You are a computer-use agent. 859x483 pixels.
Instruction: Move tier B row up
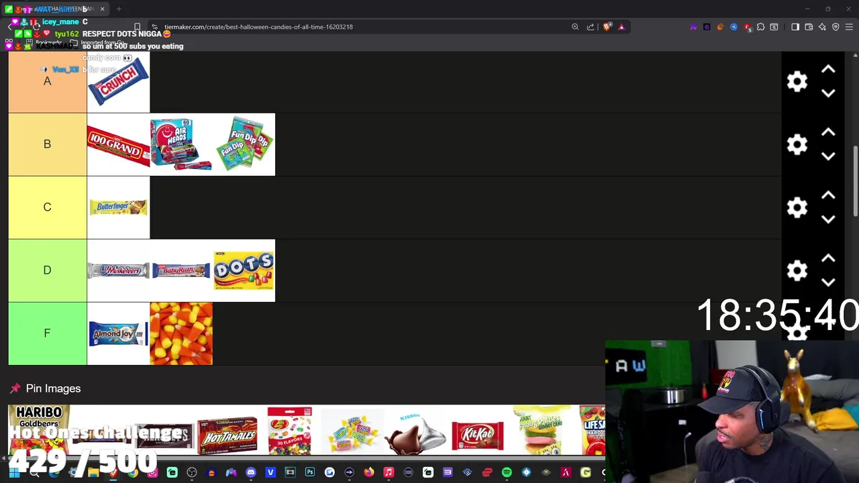(828, 132)
